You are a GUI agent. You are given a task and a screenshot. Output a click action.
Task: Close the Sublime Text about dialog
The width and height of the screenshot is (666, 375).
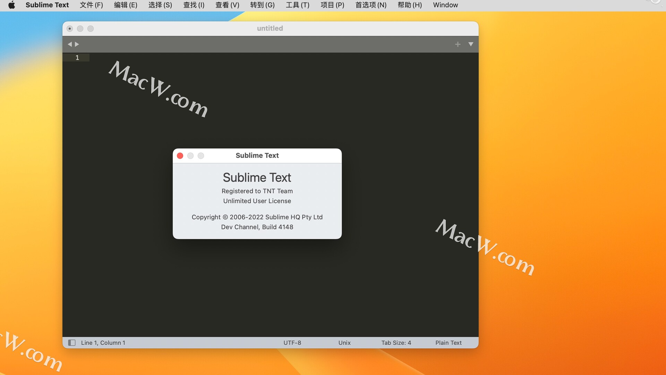pyautogui.click(x=180, y=156)
